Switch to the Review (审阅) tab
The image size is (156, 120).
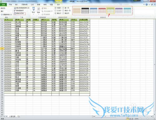[x=45, y=4]
